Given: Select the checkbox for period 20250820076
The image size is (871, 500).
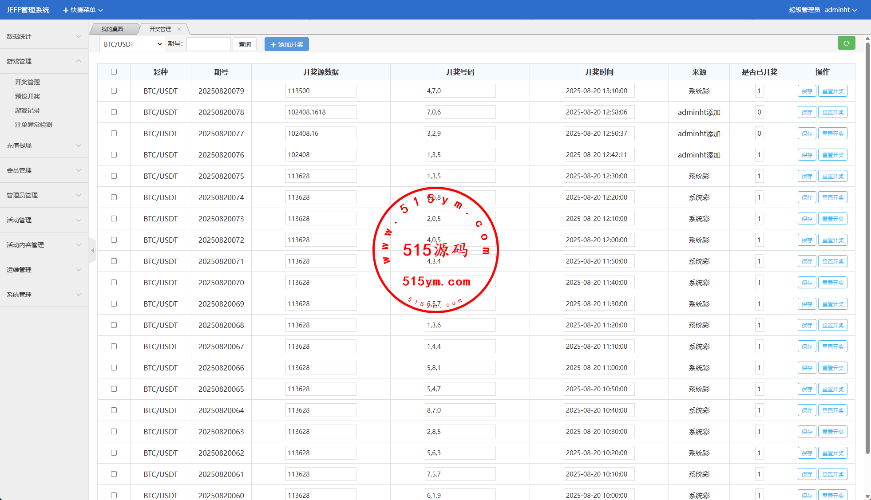Looking at the screenshot, I should coord(114,155).
